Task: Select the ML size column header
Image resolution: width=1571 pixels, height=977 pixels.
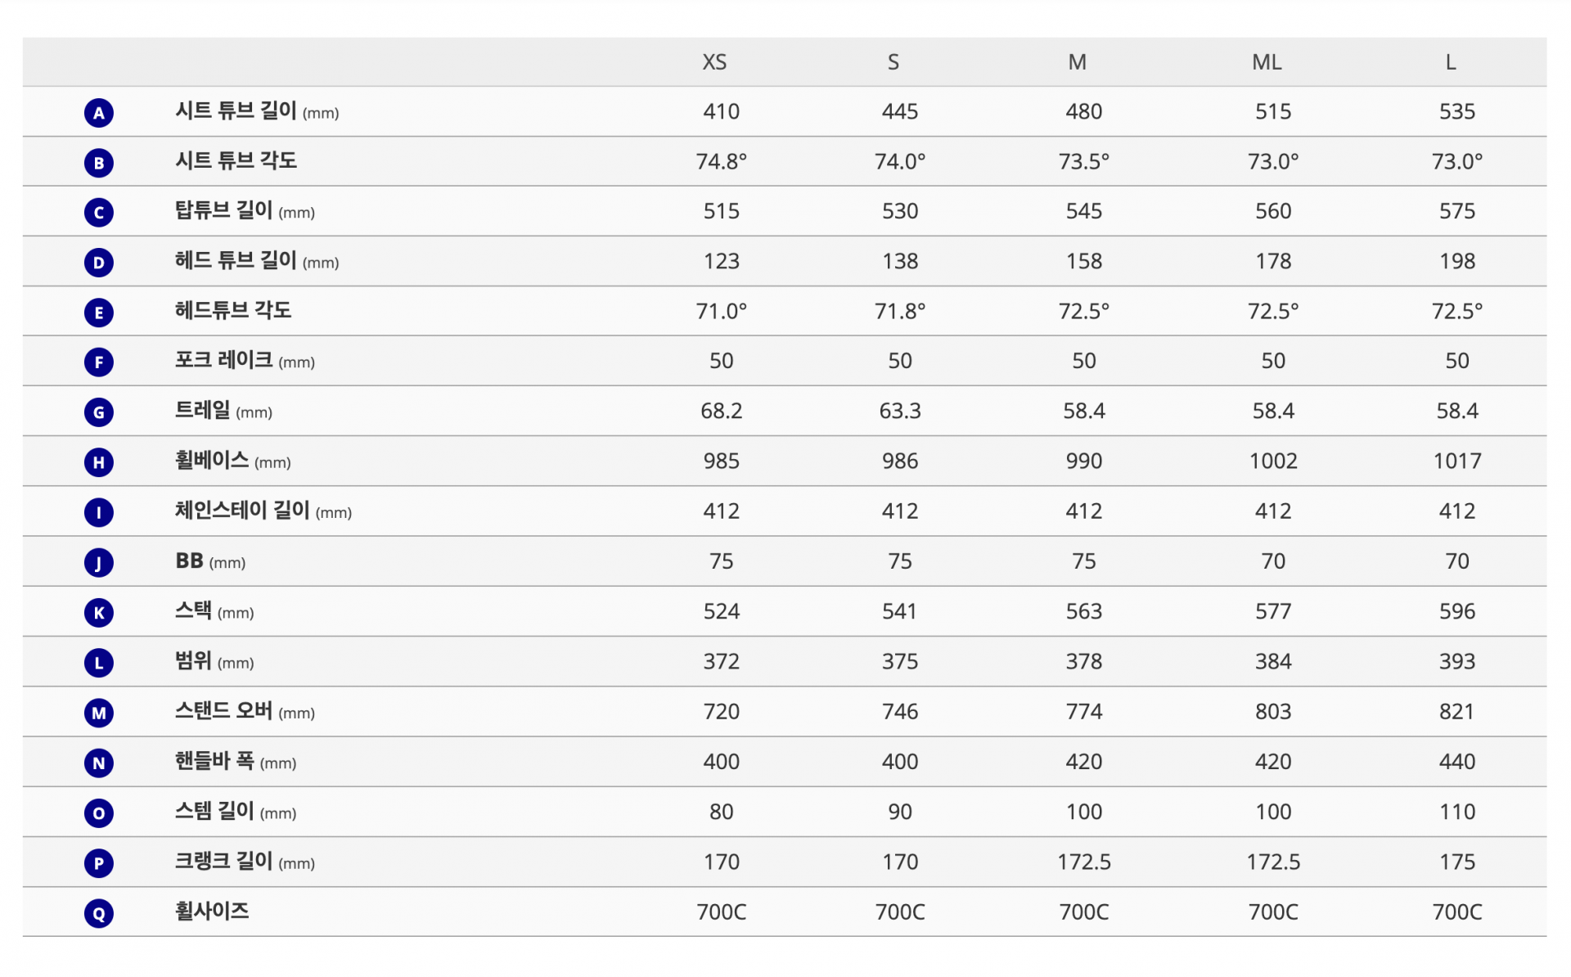Action: 1267,62
